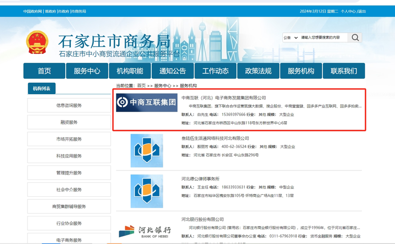
Task: Click the 石家庄市商务局 site title
Action: (114, 41)
